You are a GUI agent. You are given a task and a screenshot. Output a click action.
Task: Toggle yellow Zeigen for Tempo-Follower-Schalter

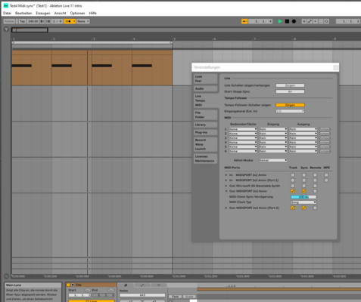(x=290, y=105)
